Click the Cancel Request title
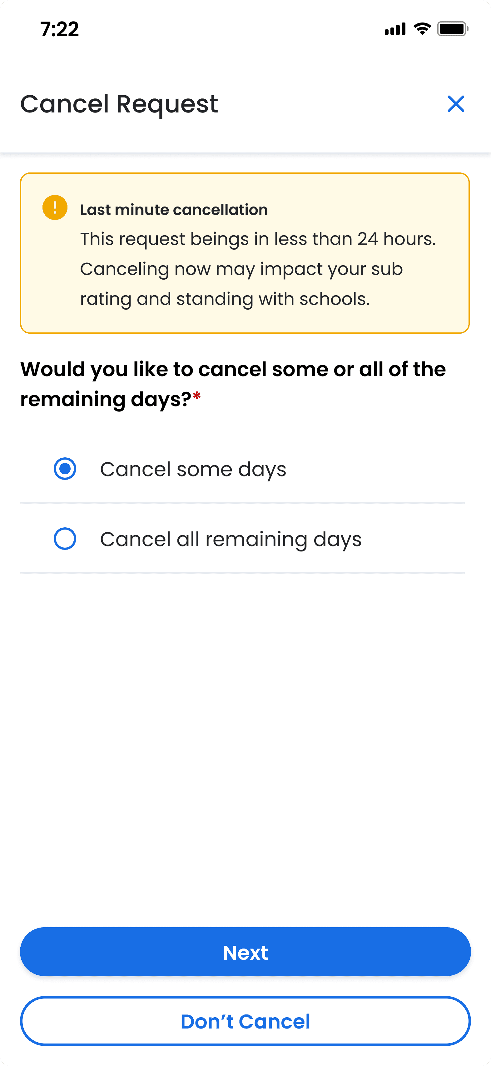The height and width of the screenshot is (1066, 491). click(x=119, y=104)
